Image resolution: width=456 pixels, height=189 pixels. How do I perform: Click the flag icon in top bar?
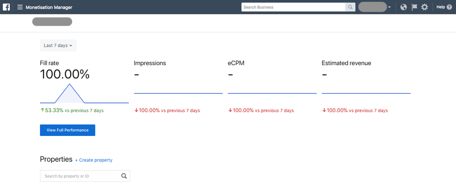tap(414, 7)
